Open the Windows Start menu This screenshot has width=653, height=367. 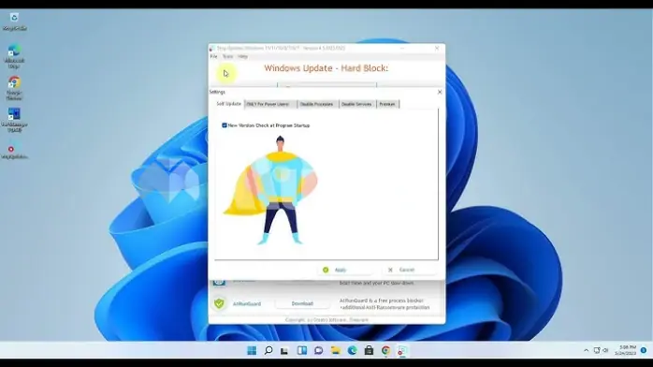(x=252, y=350)
